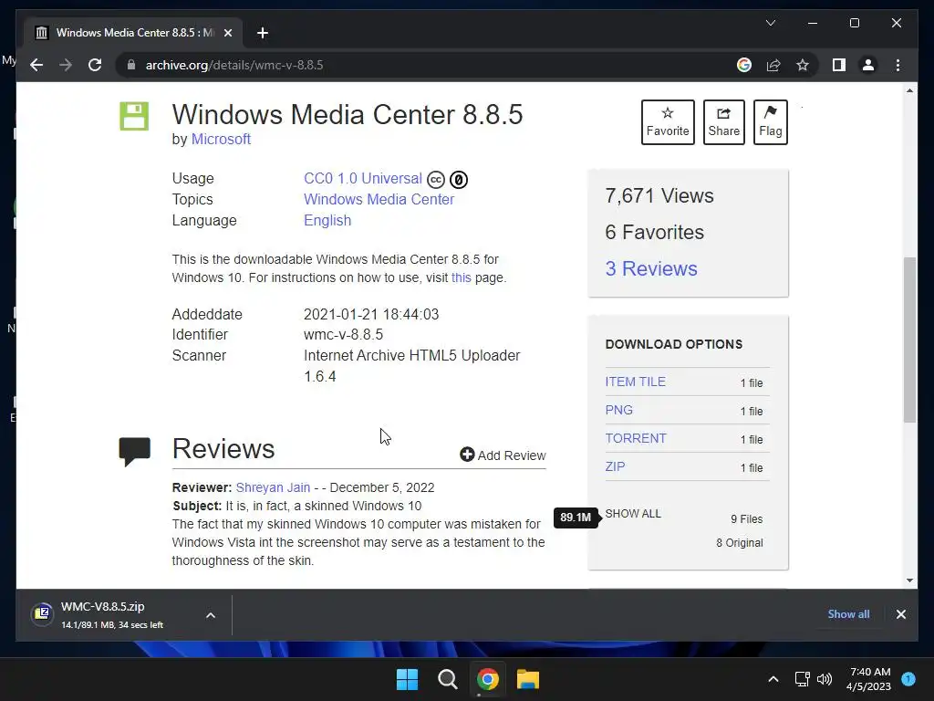Click the 7,671 Views text
This screenshot has width=934, height=701.
tap(659, 195)
